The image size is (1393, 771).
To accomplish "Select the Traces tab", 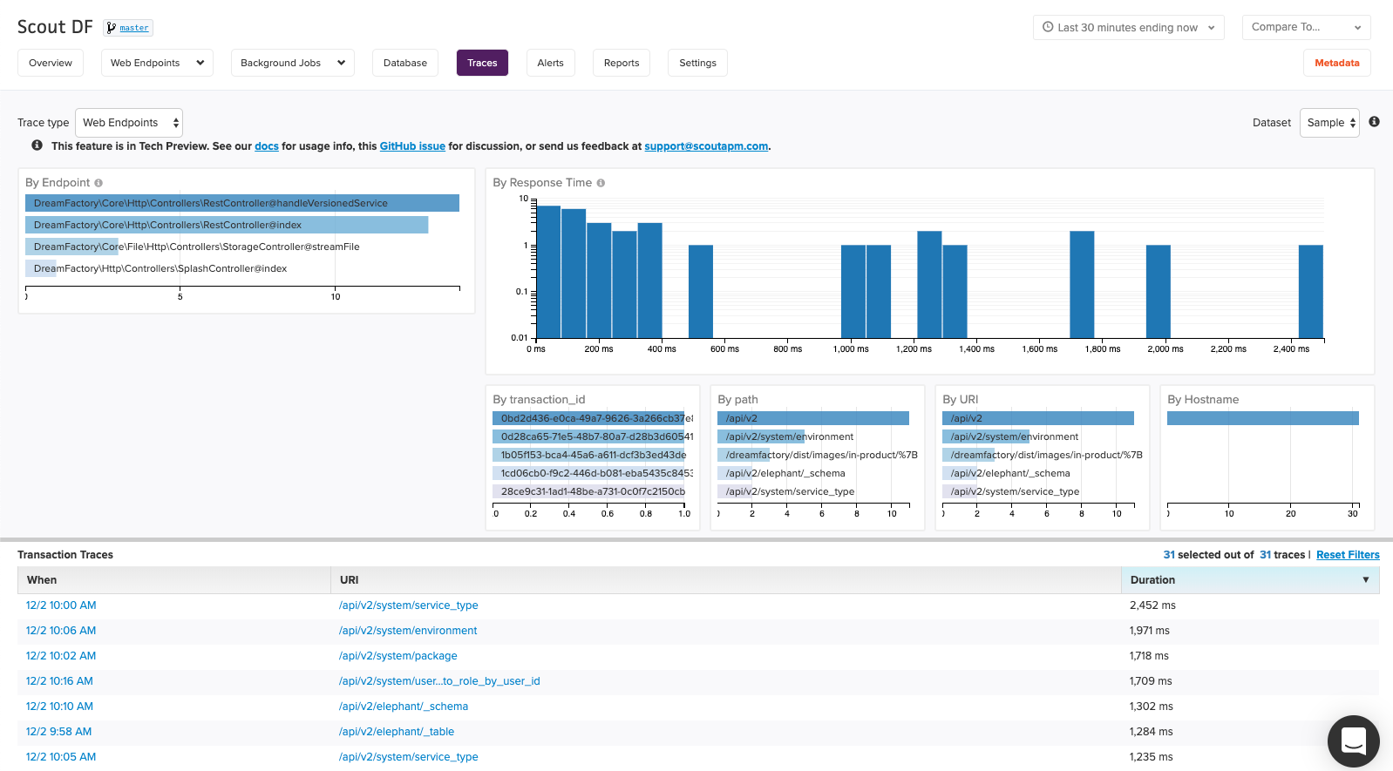I will point(482,63).
